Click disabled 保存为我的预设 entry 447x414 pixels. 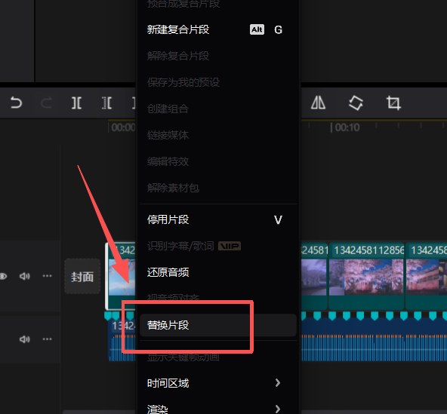tap(217, 82)
